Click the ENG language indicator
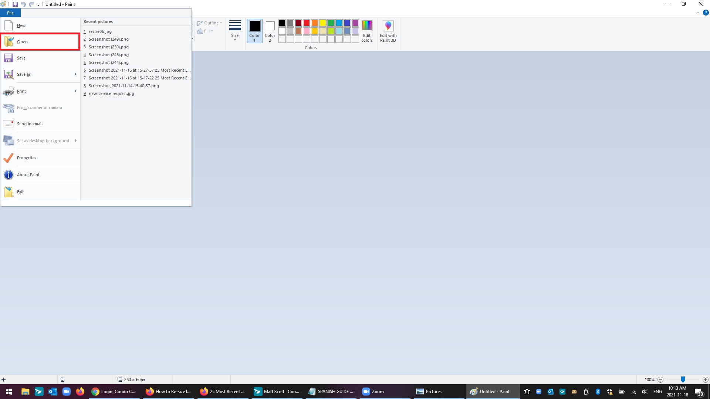Screen dimensions: 710x399 [x=657, y=392]
